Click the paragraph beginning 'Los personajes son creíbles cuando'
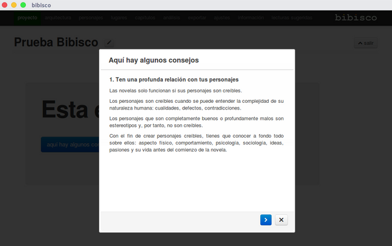The image size is (392, 246). click(x=196, y=105)
